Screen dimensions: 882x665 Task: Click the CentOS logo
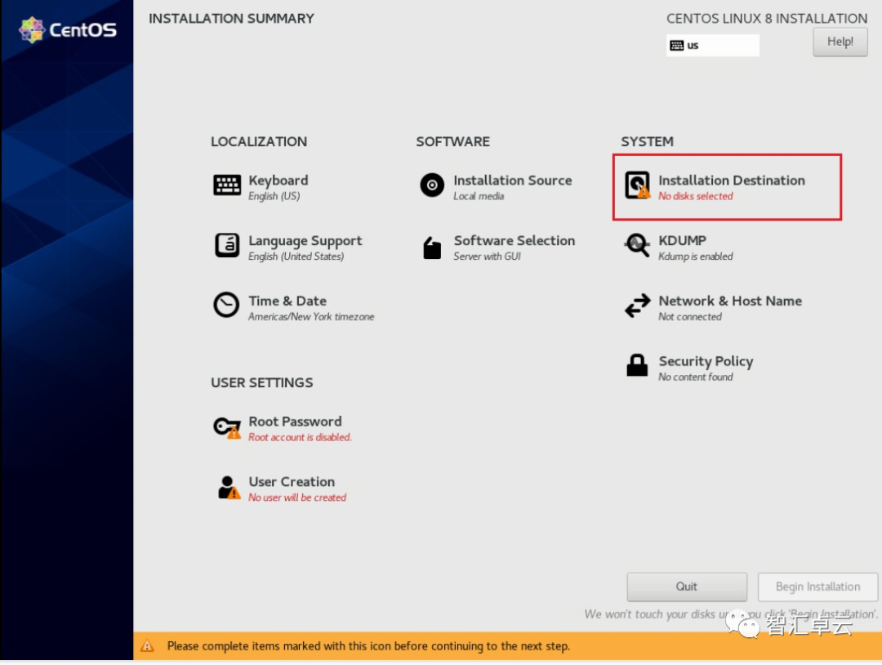[68, 29]
